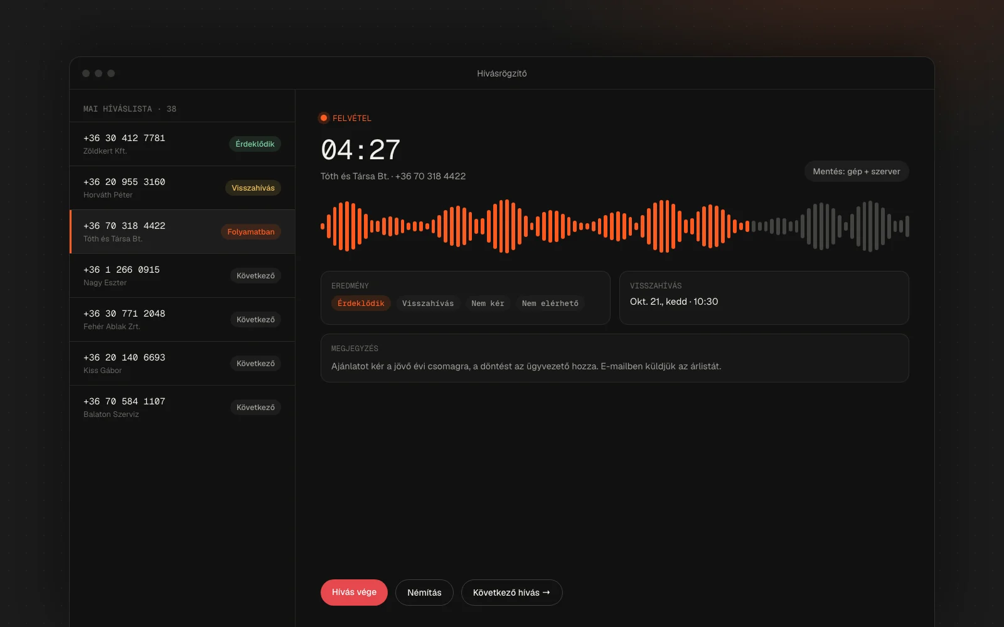This screenshot has width=1004, height=627.
Task: Select the Visszahívás result chip
Action: coord(428,303)
